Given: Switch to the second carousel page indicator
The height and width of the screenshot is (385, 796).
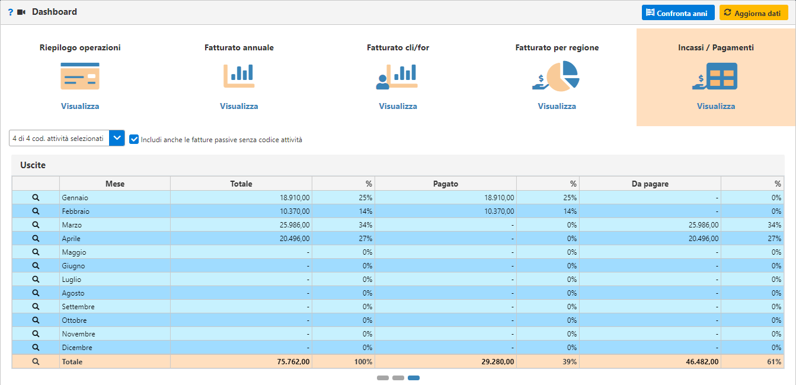Looking at the screenshot, I should coord(398,378).
